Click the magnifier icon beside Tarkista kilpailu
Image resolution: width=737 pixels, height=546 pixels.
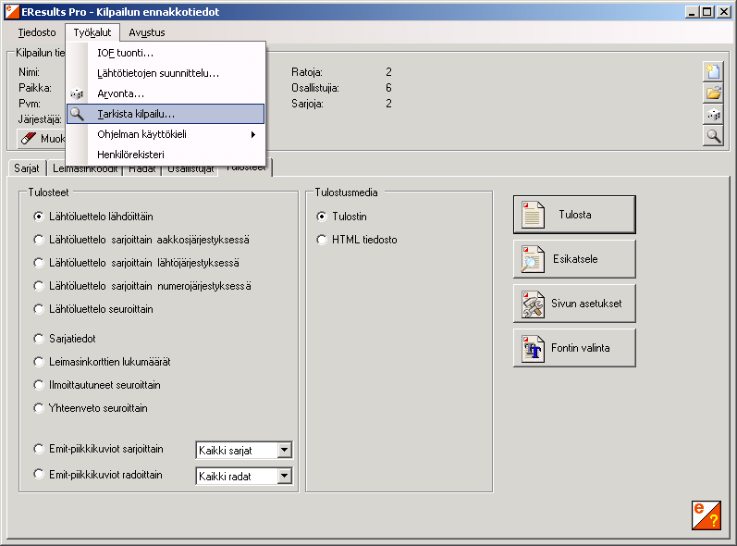[77, 114]
